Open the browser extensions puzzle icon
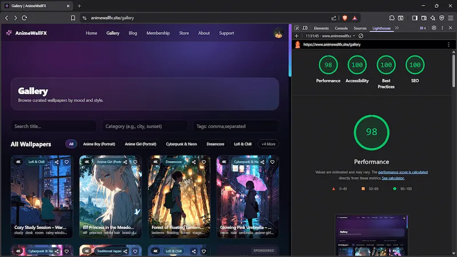The width and height of the screenshot is (457, 257). tap(392, 18)
